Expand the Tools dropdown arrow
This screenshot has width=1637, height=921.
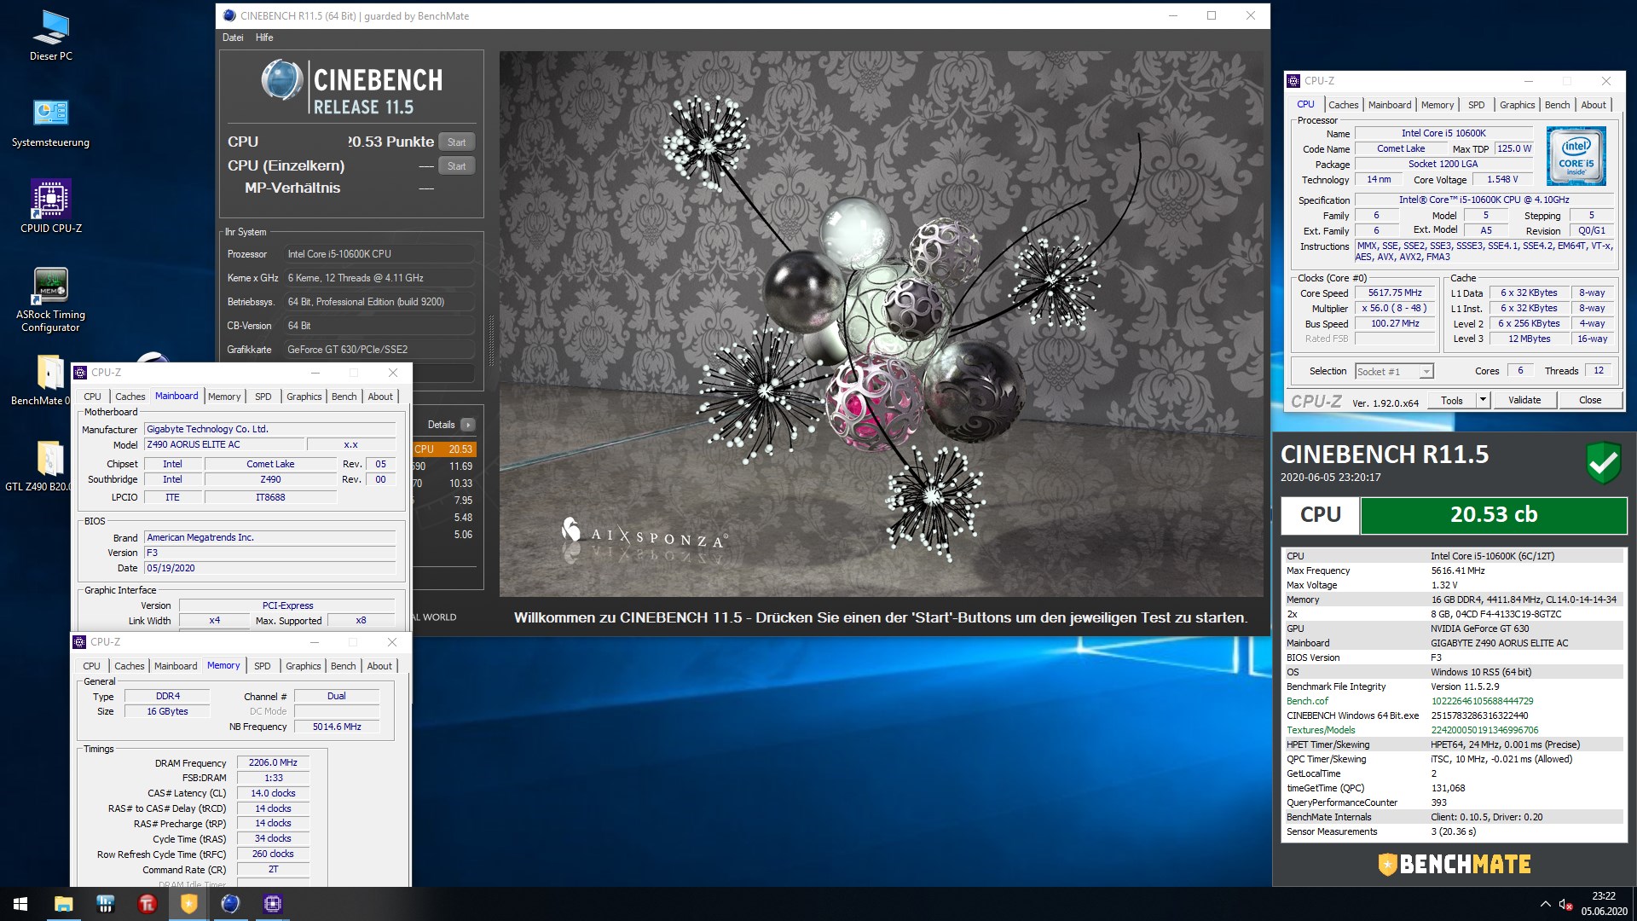click(x=1483, y=400)
